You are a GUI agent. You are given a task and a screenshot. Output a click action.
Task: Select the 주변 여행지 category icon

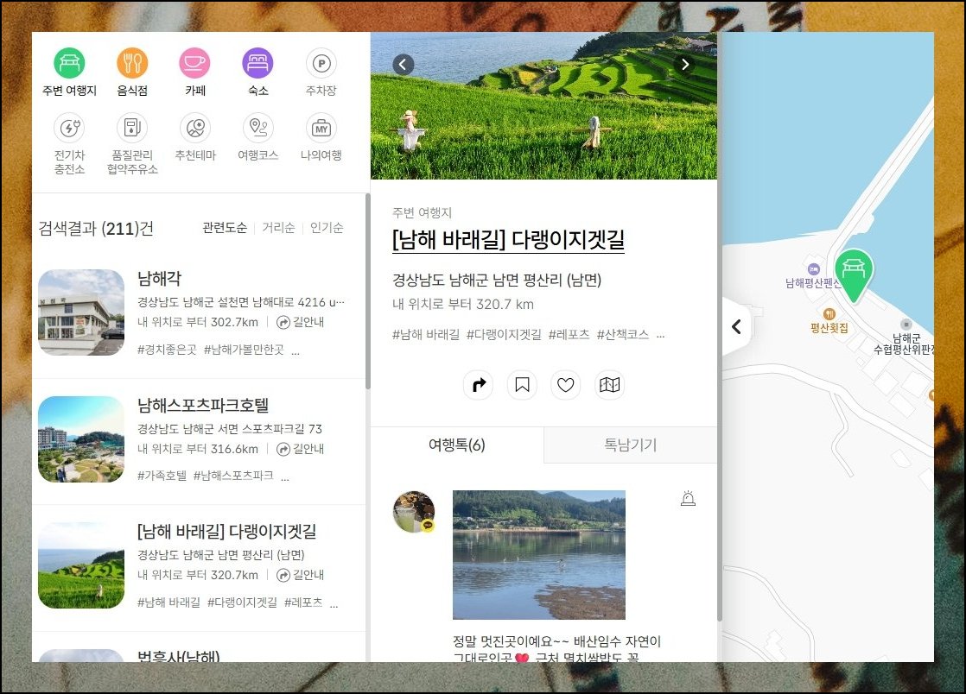pos(70,63)
